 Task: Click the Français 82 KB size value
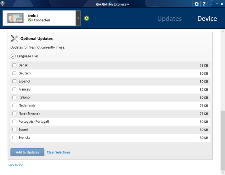tap(204, 90)
